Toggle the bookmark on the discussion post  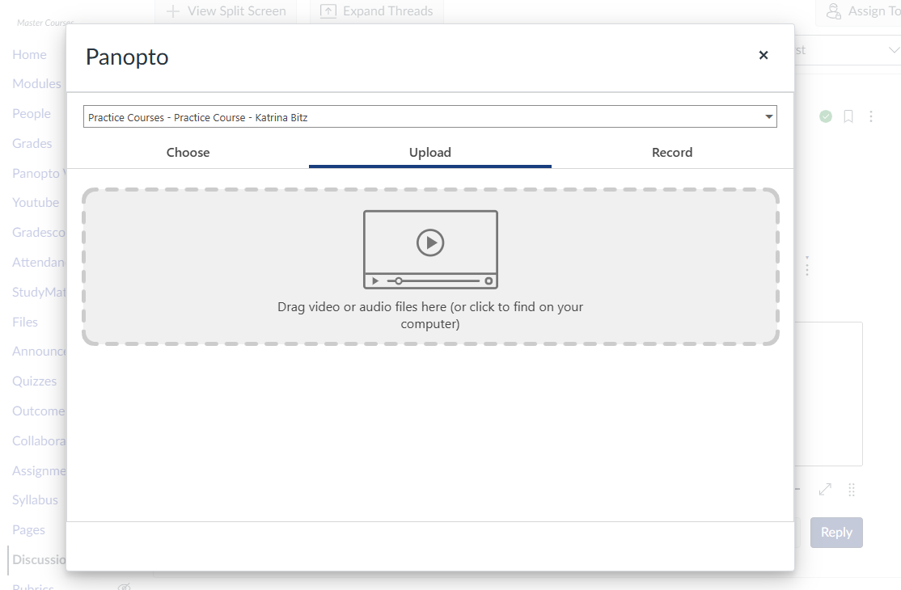848,116
